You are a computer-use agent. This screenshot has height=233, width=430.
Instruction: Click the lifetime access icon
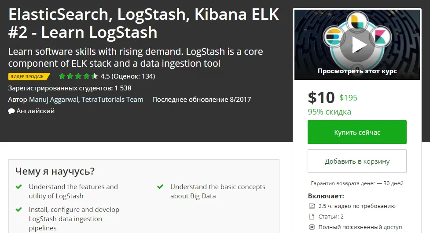(x=312, y=227)
